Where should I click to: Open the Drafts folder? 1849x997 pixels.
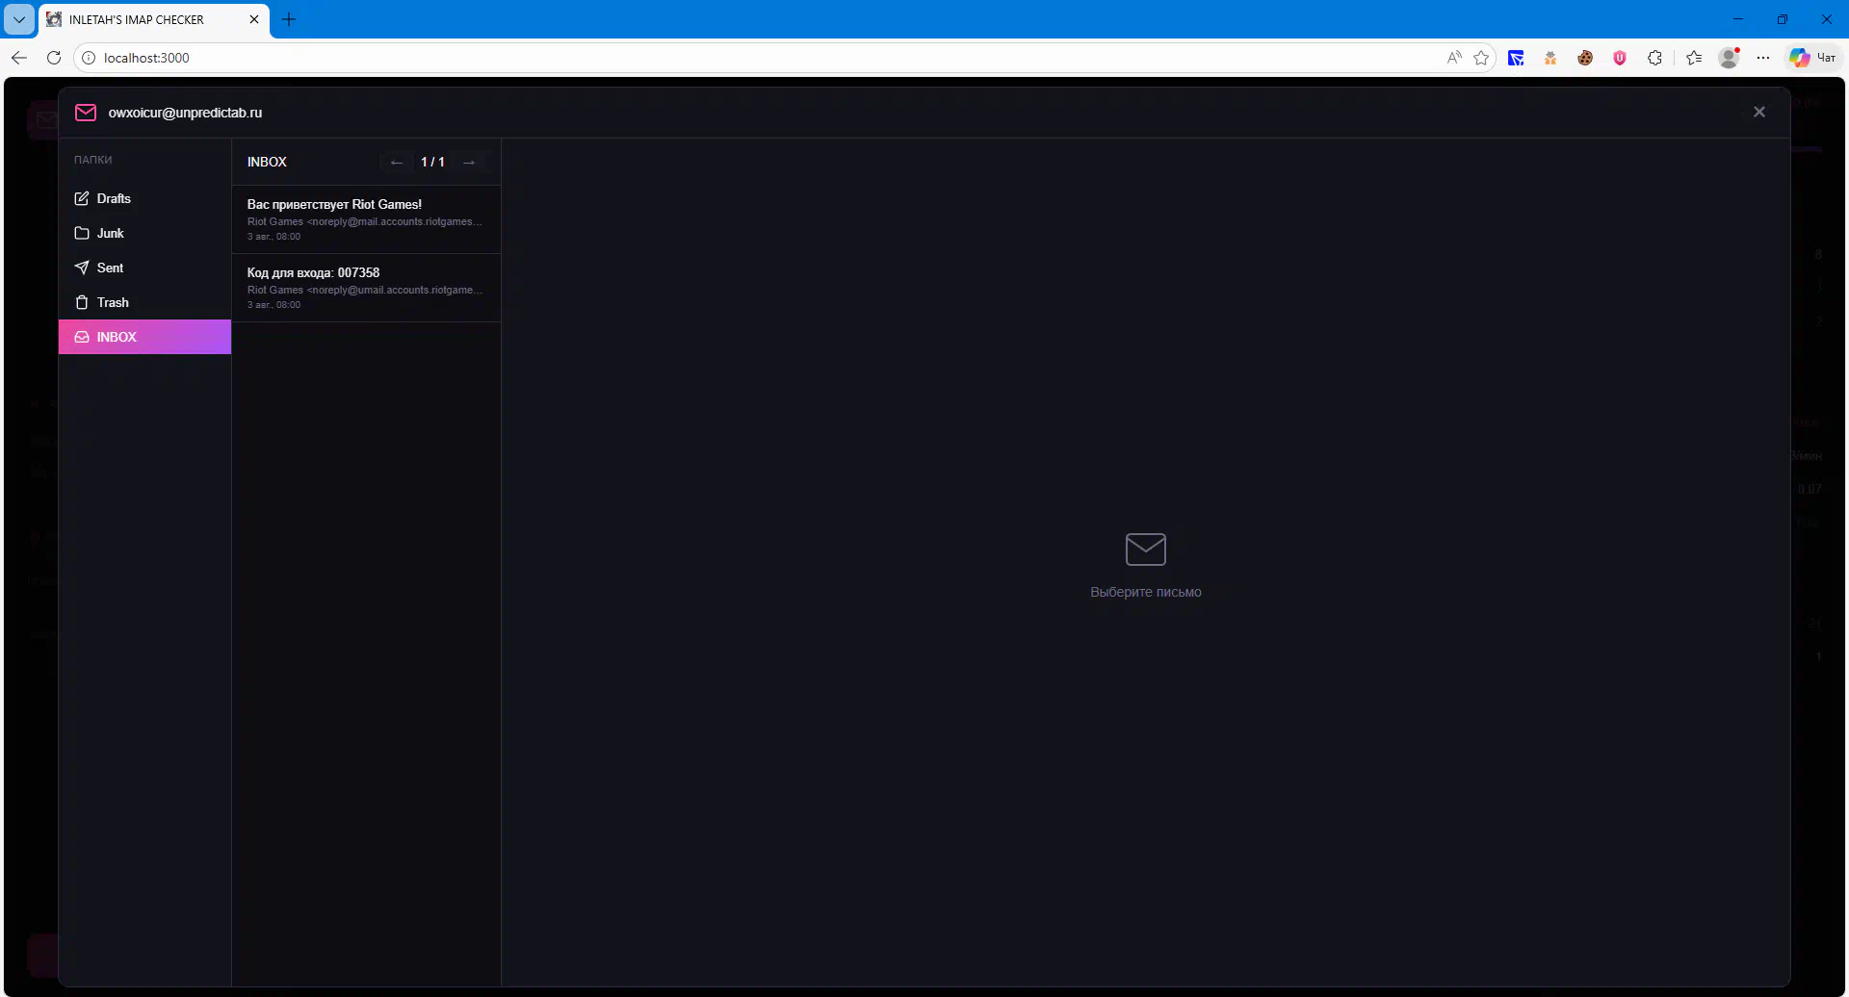pyautogui.click(x=114, y=198)
